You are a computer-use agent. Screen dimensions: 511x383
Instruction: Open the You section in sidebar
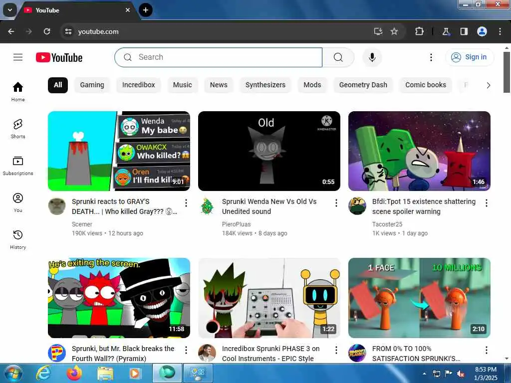pos(18,202)
